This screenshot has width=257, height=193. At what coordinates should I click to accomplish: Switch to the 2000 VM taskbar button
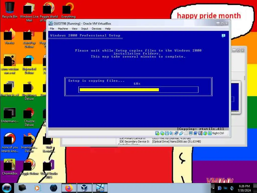coord(100,188)
